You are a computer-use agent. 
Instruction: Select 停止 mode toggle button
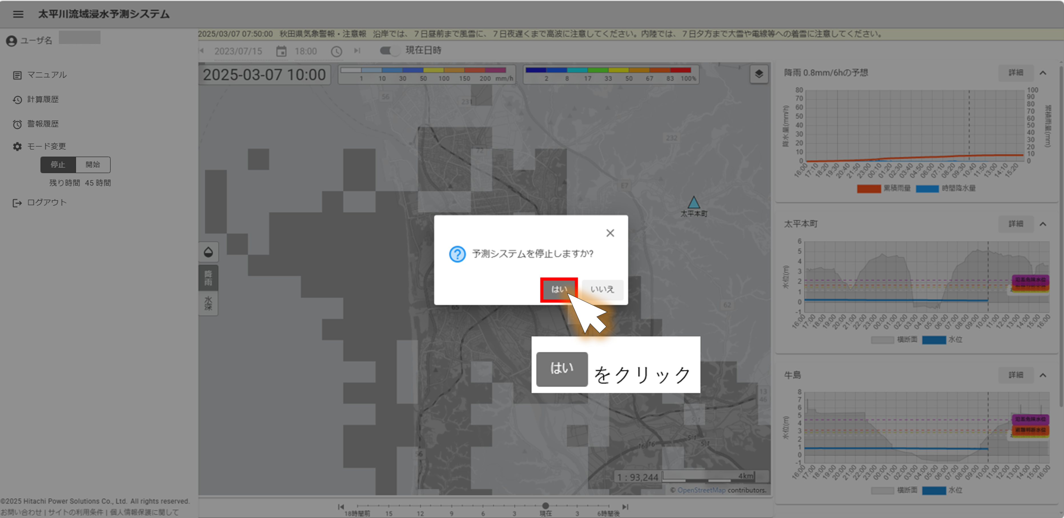[x=58, y=165]
